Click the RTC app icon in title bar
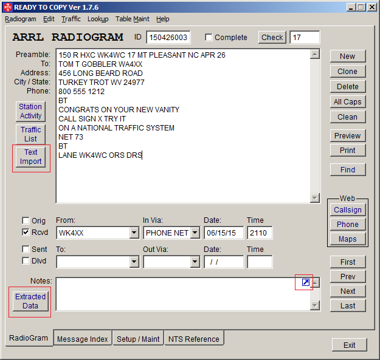 (7, 7)
